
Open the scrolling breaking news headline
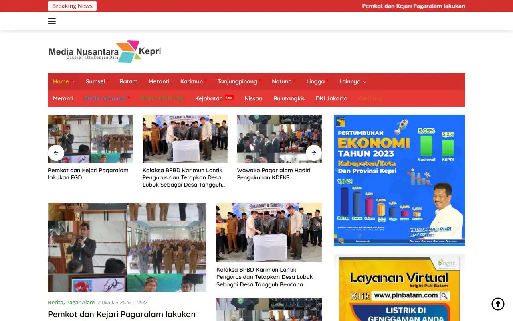(x=413, y=6)
